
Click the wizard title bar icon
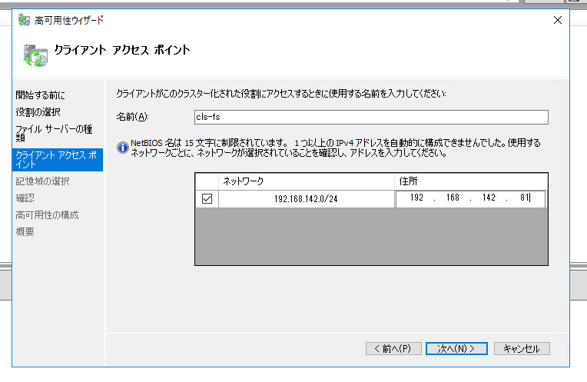point(24,20)
